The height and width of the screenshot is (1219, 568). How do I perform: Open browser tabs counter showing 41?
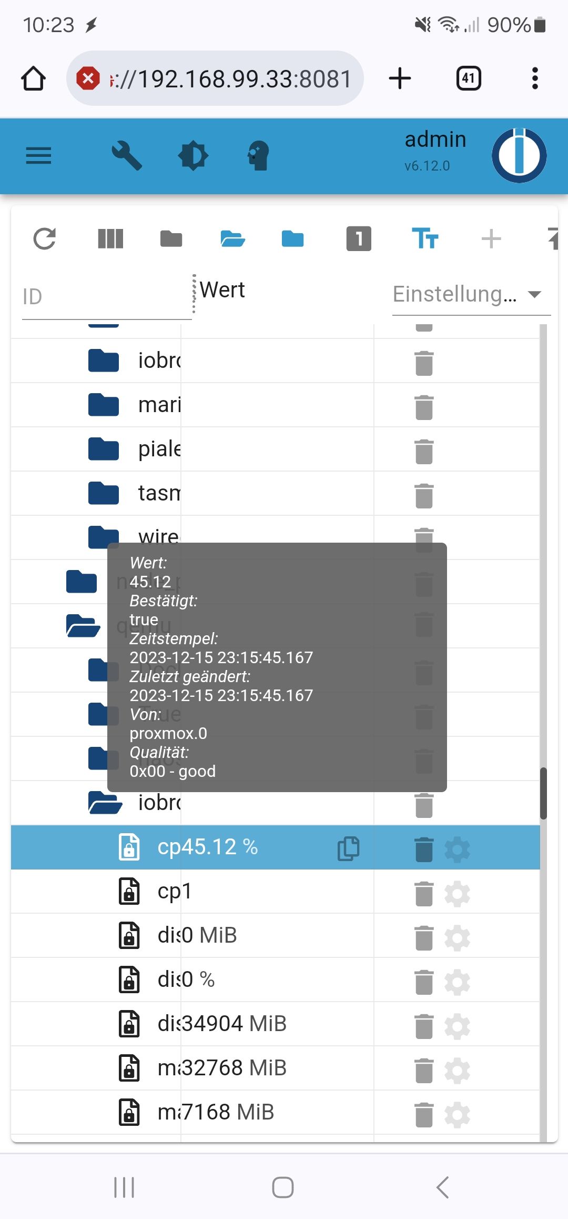point(469,78)
